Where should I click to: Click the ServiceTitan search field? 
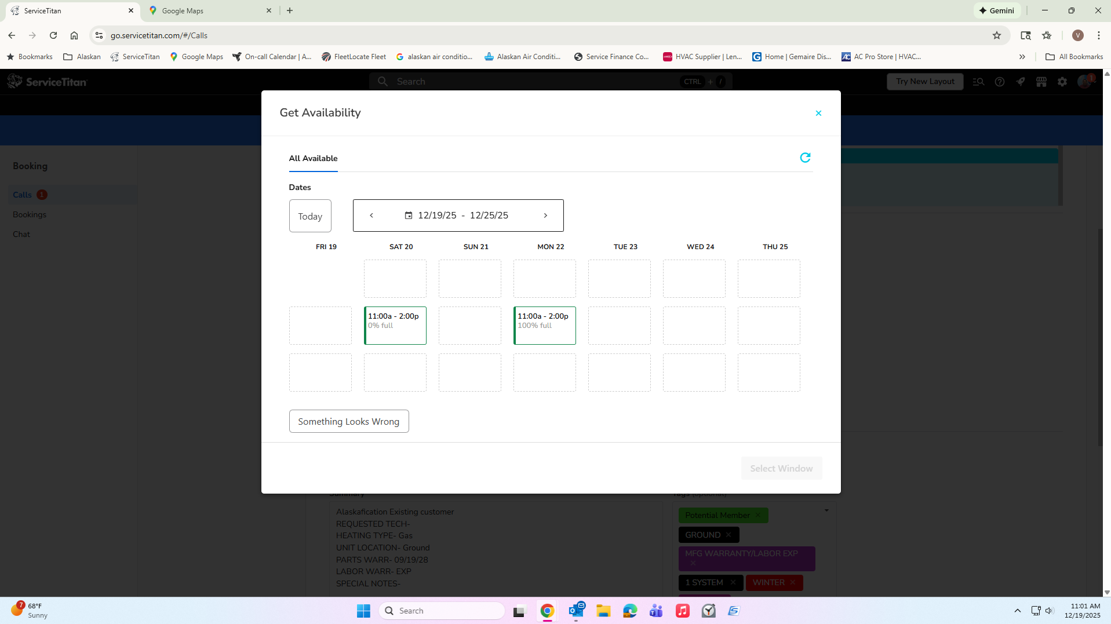(x=551, y=82)
